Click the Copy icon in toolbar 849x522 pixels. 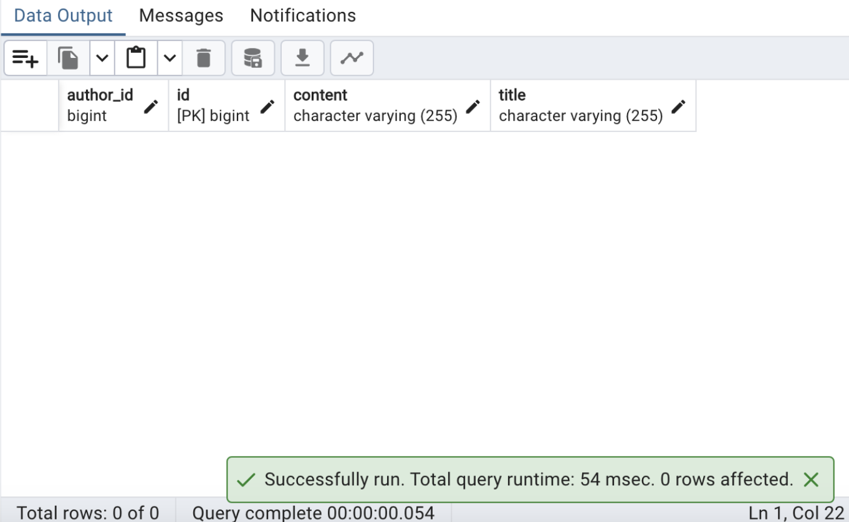click(68, 59)
